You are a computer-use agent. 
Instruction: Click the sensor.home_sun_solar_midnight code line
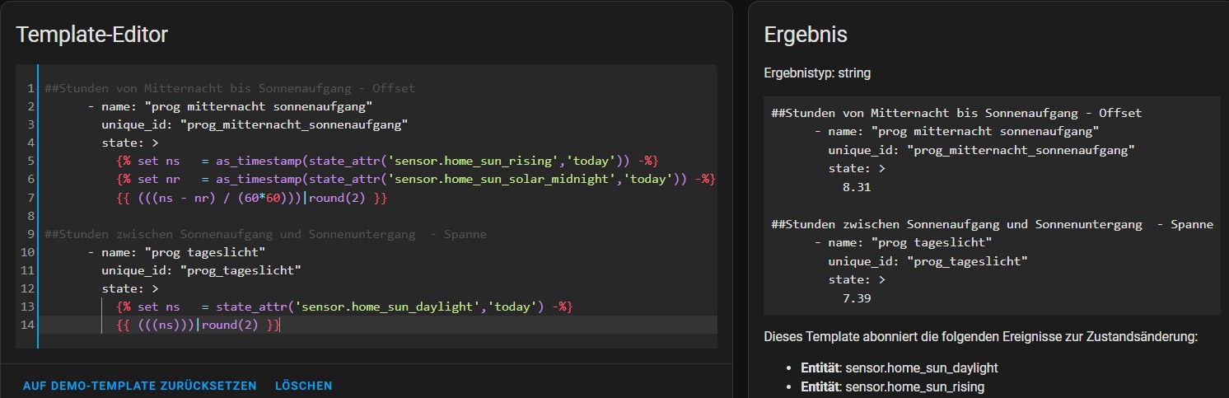point(416,179)
